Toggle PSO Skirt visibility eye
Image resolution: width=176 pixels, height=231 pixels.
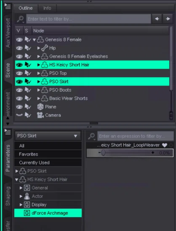(x=19, y=81)
